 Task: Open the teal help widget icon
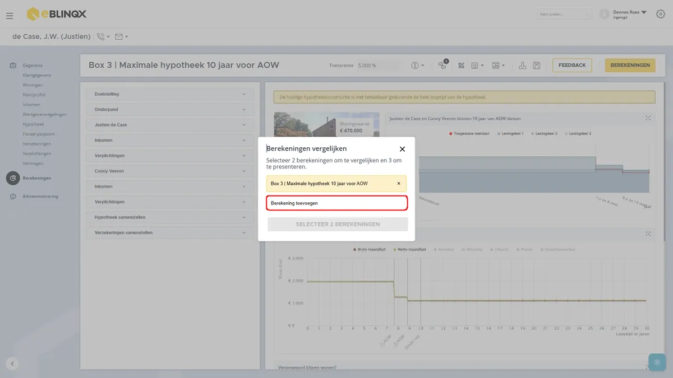point(657,362)
